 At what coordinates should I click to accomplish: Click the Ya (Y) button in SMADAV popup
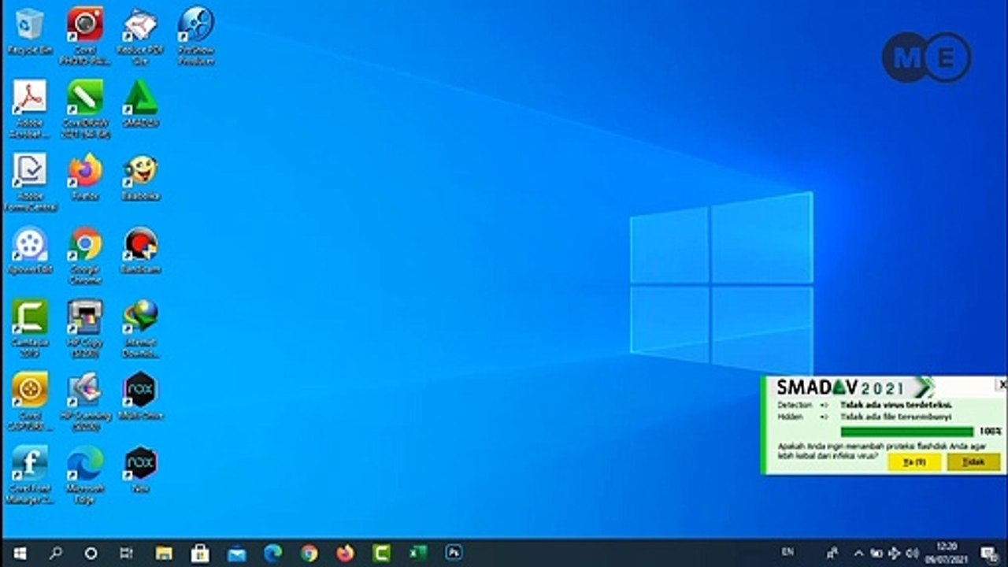pos(914,462)
